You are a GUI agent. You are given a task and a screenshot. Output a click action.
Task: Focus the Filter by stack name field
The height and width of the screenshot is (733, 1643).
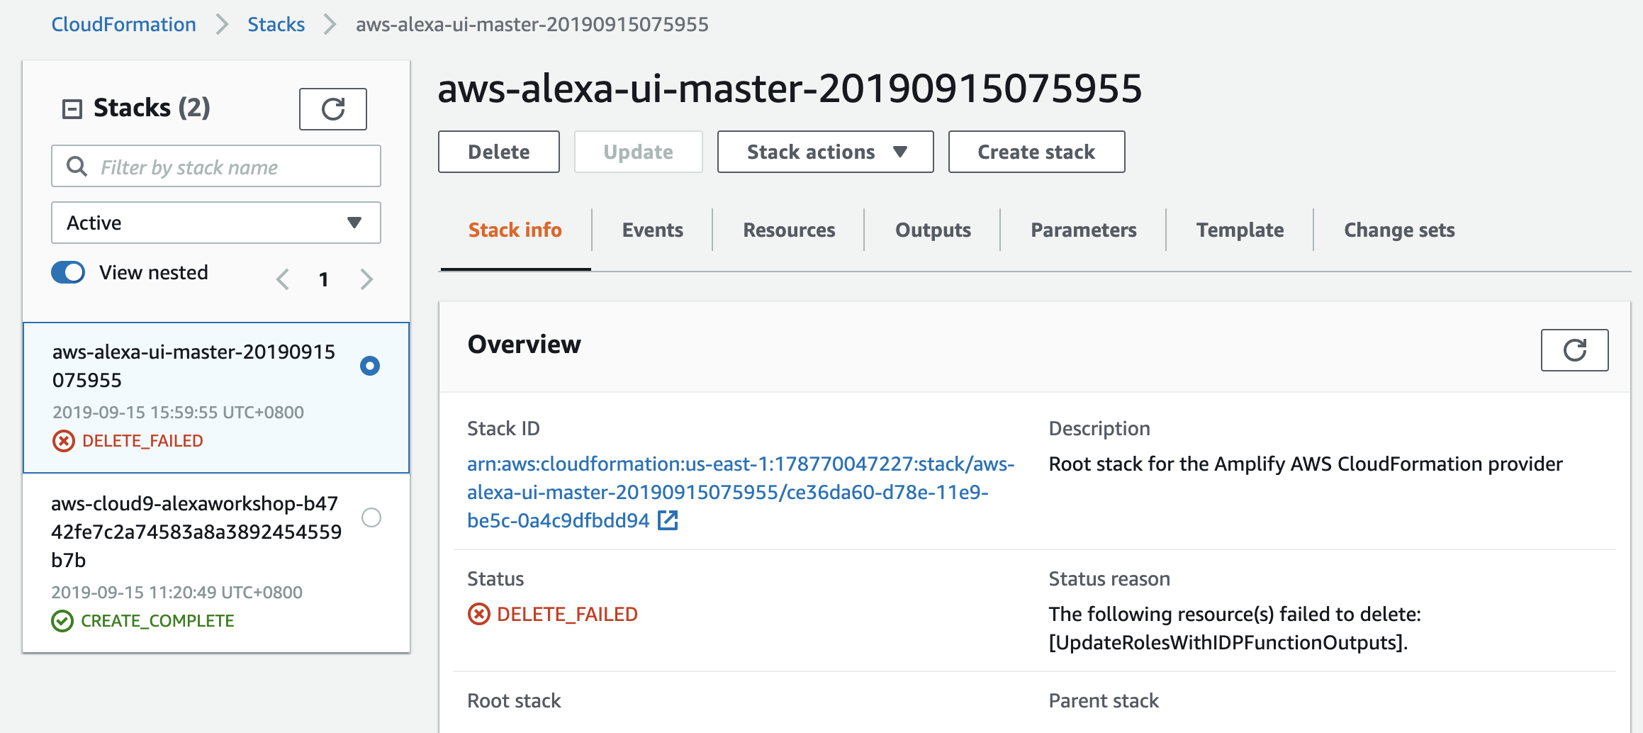point(216,166)
